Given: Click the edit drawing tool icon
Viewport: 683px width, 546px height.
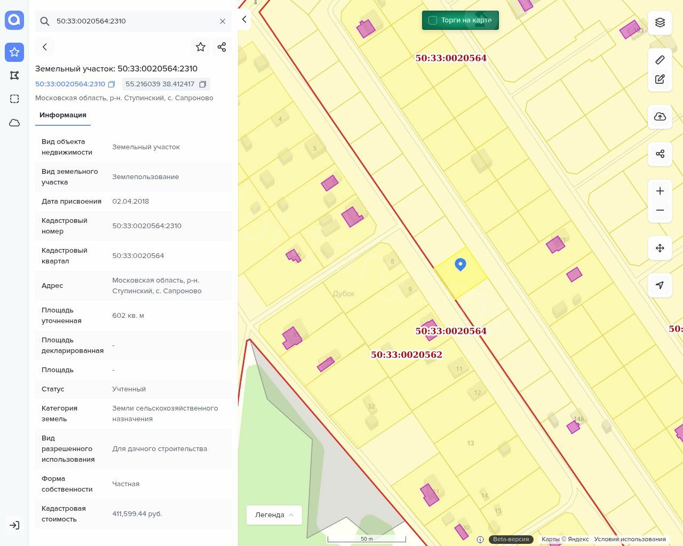Looking at the screenshot, I should tap(660, 79).
